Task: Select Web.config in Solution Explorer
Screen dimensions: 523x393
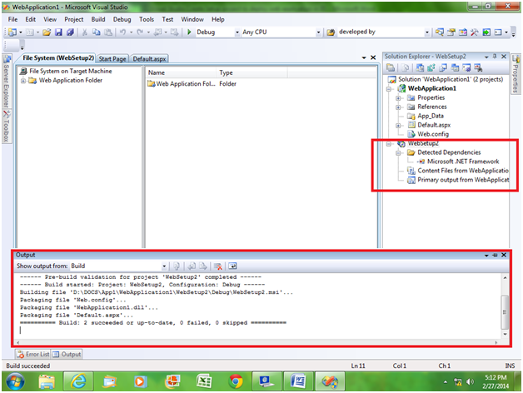Action: click(433, 134)
